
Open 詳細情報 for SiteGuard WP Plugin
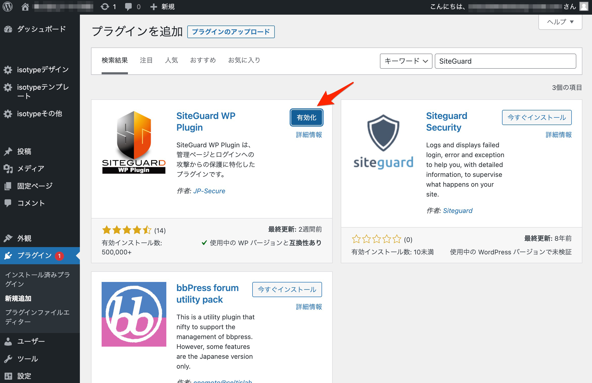click(309, 135)
